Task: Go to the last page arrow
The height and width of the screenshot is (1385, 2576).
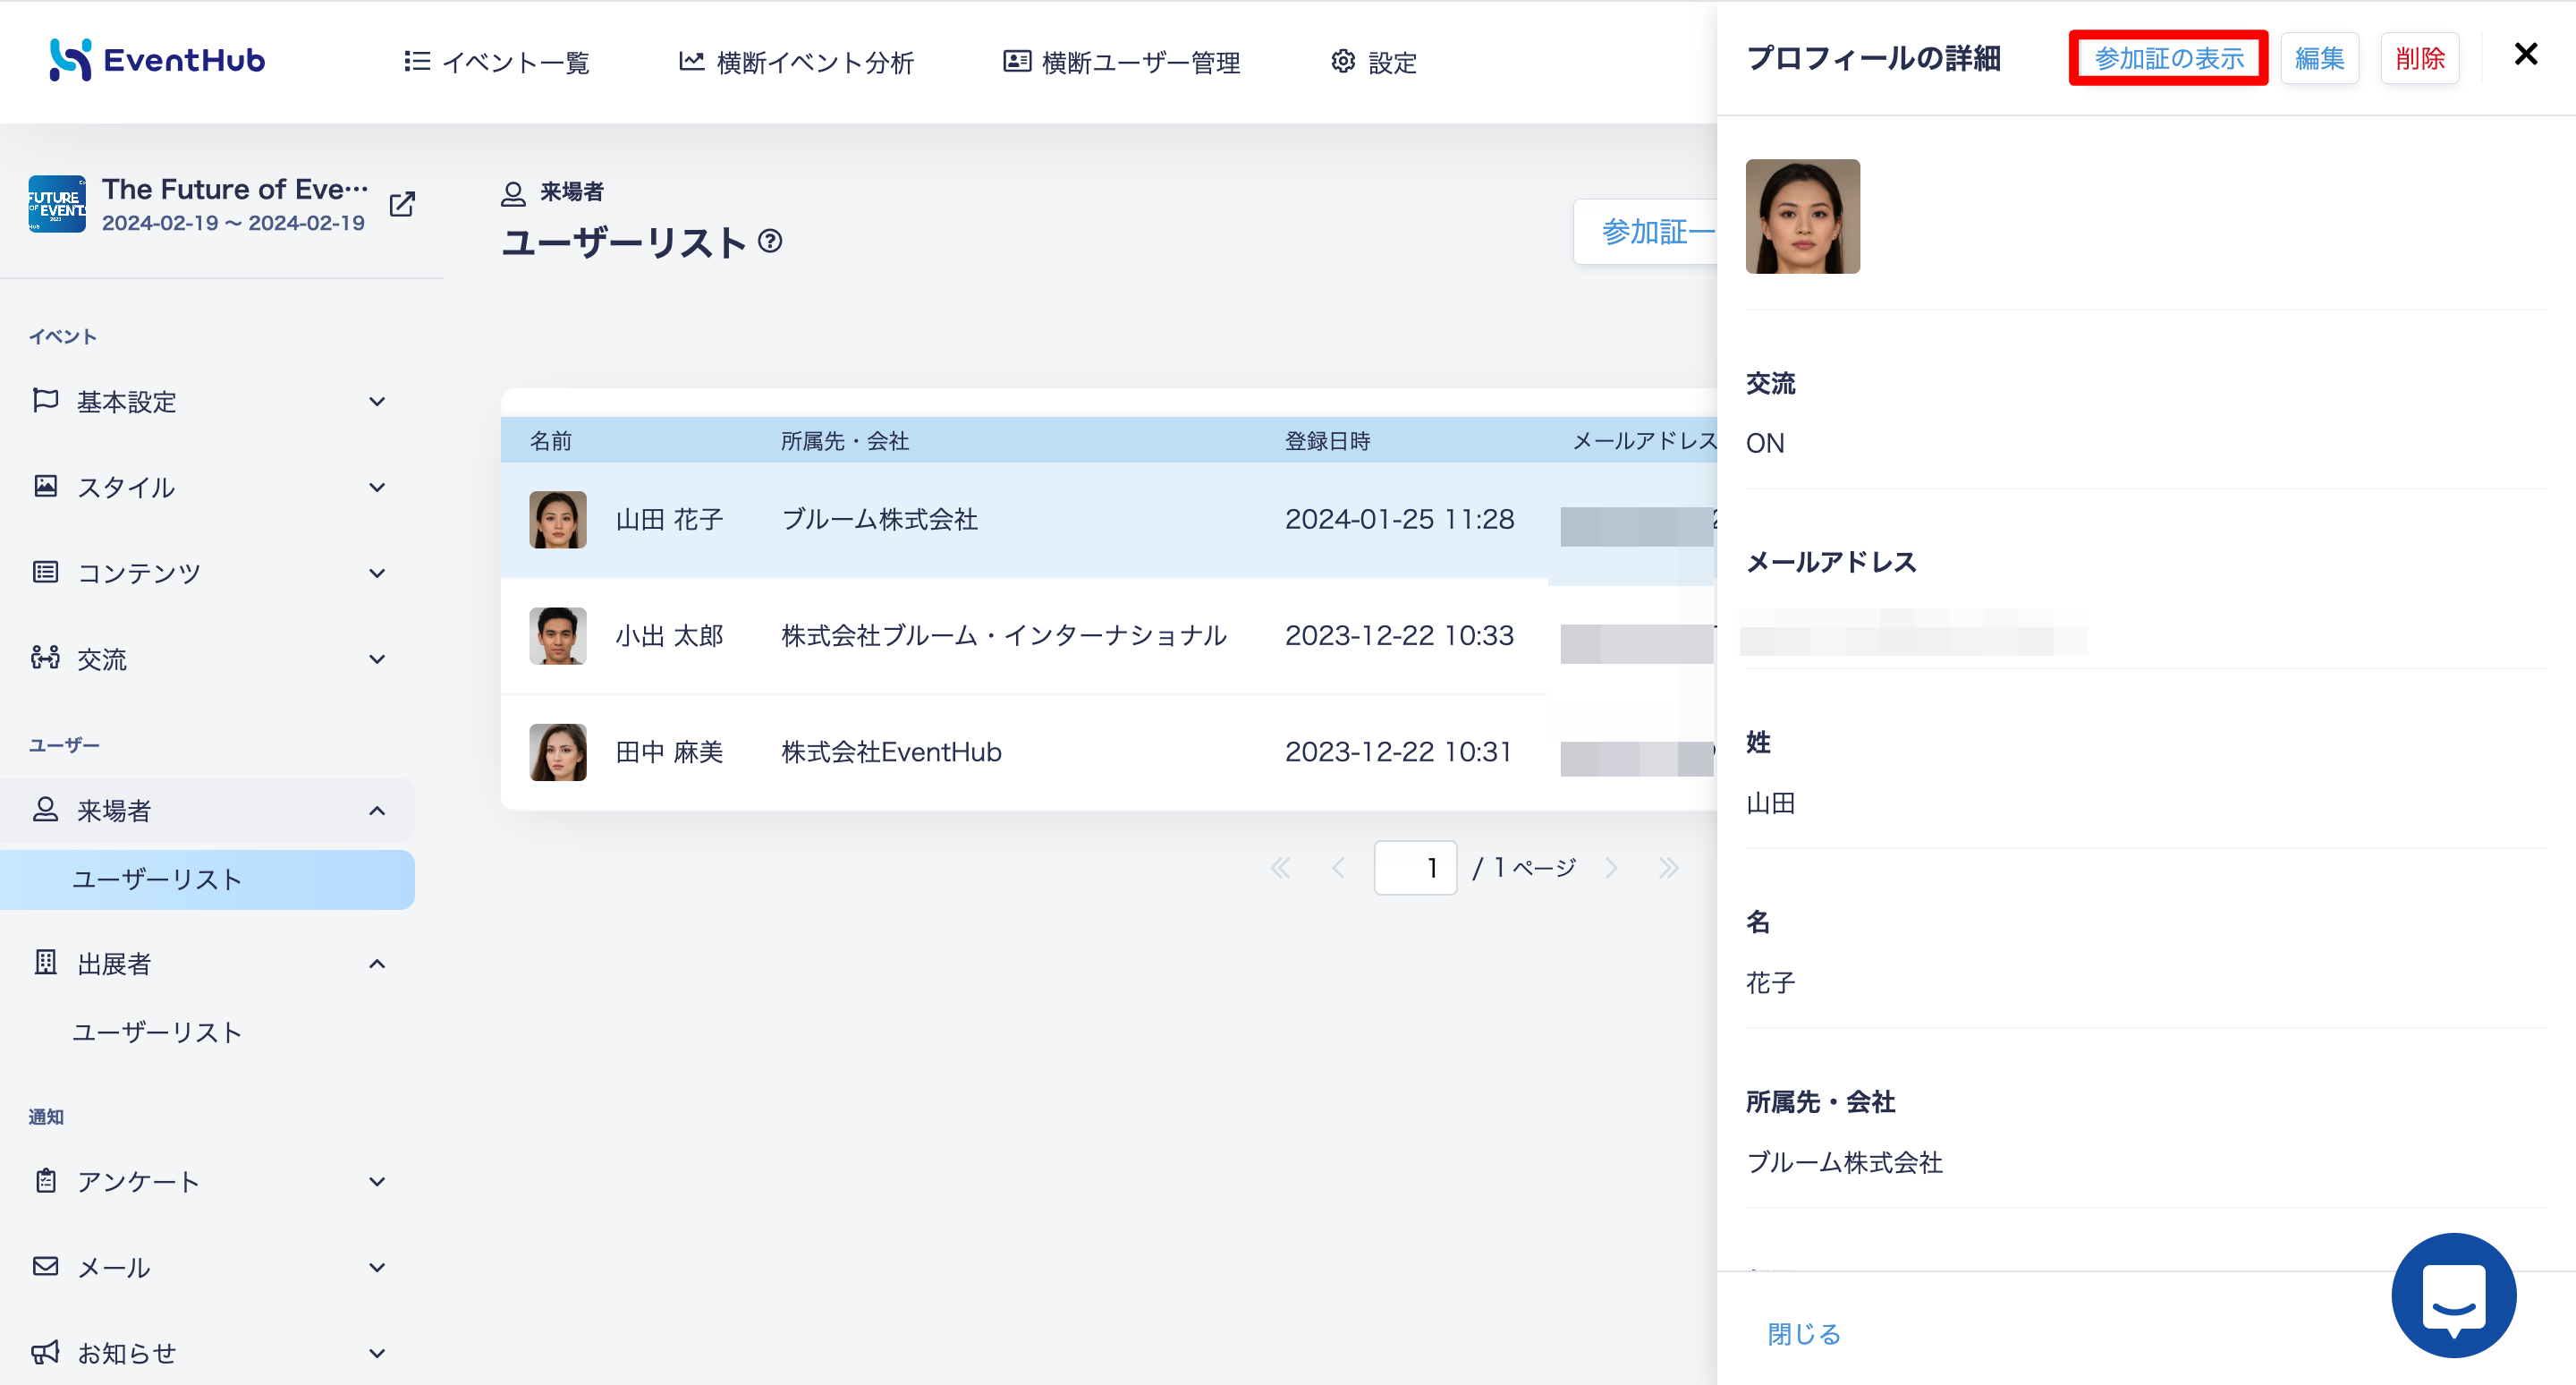Action: click(1668, 867)
